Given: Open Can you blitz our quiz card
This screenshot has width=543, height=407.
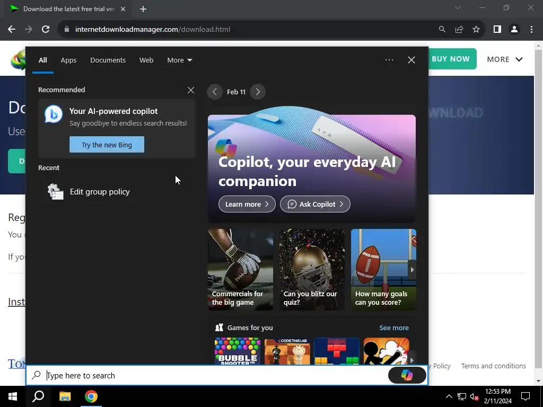Looking at the screenshot, I should 312,270.
